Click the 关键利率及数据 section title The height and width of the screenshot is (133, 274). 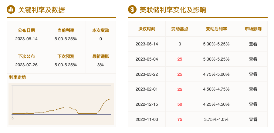pyautogui.click(x=42, y=10)
